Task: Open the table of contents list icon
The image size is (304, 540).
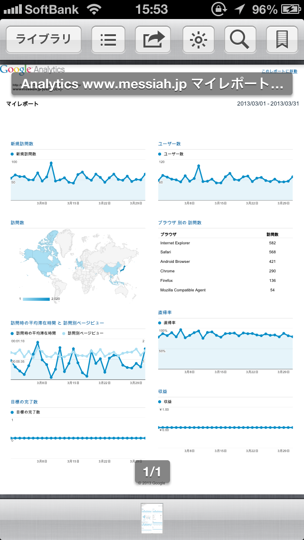Action: pos(108,39)
